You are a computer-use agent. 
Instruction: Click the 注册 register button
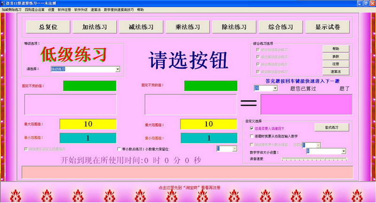pos(336,64)
